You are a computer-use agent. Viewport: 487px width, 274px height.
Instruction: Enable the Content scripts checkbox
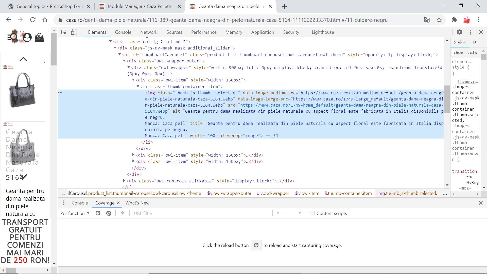(312, 213)
